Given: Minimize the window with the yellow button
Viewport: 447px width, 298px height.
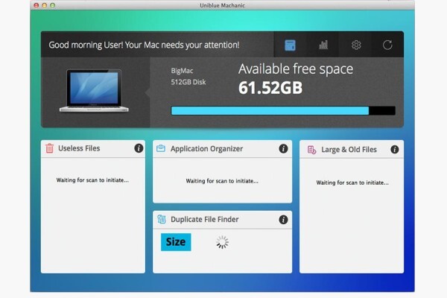Looking at the screenshot, I should tap(44, 5).
